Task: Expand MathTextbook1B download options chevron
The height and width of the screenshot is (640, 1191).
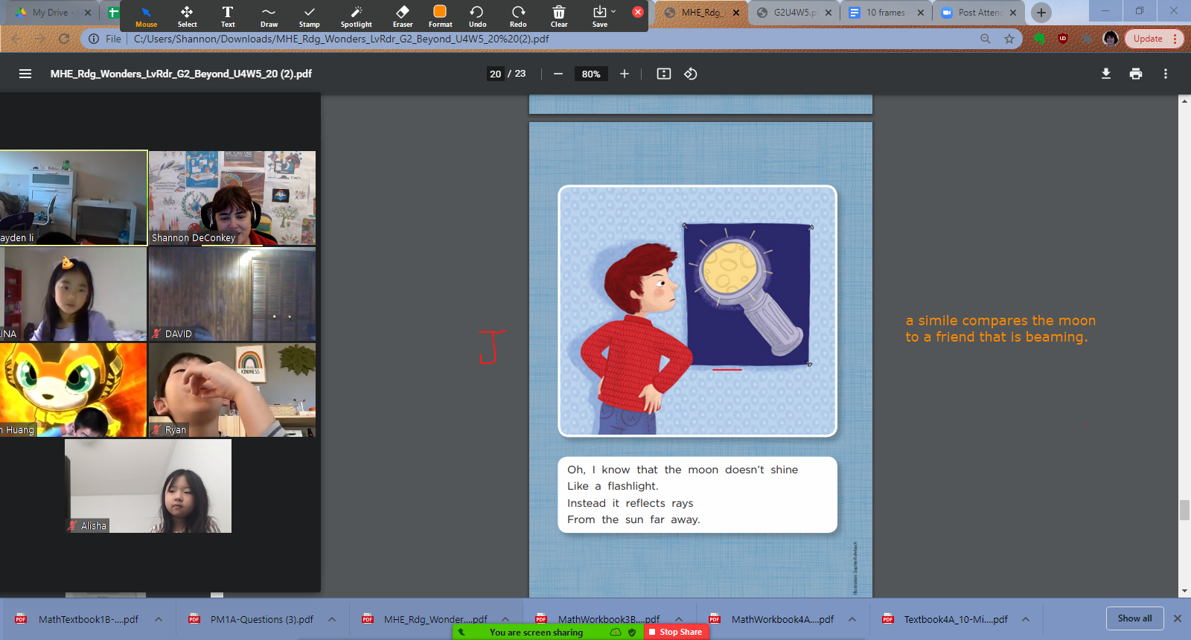Action: (159, 619)
